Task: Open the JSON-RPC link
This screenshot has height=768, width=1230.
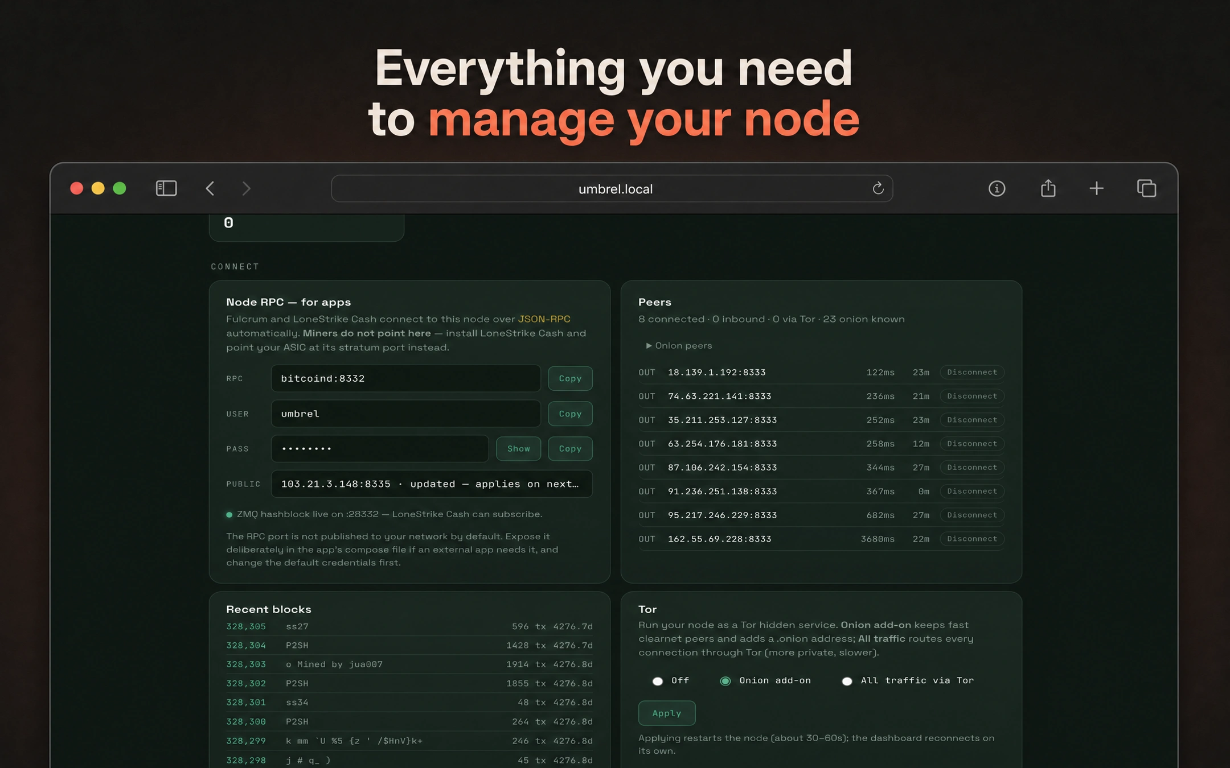Action: (544, 319)
